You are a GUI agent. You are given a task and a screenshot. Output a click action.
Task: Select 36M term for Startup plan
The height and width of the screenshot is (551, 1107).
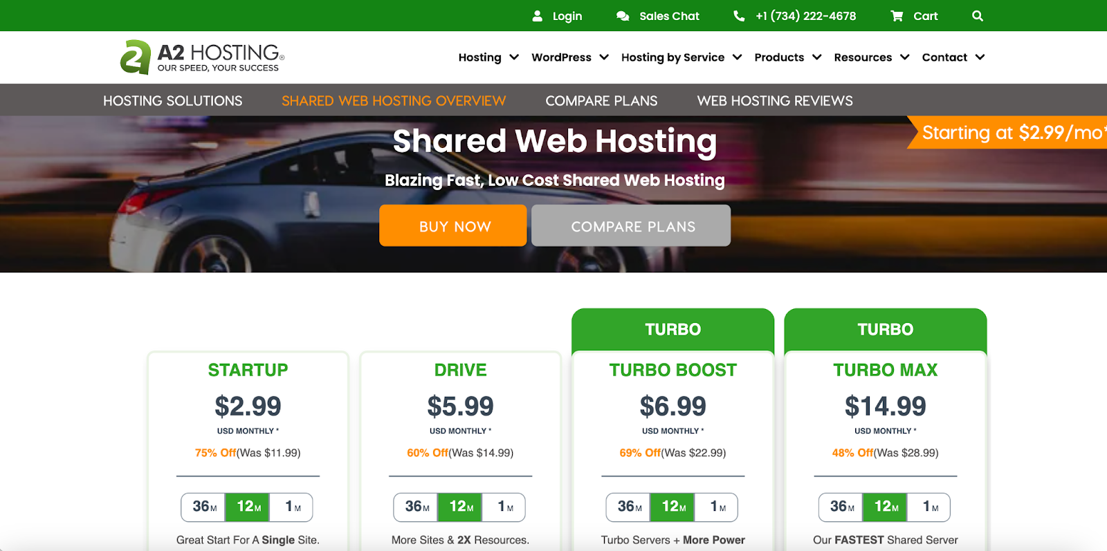[x=203, y=507]
